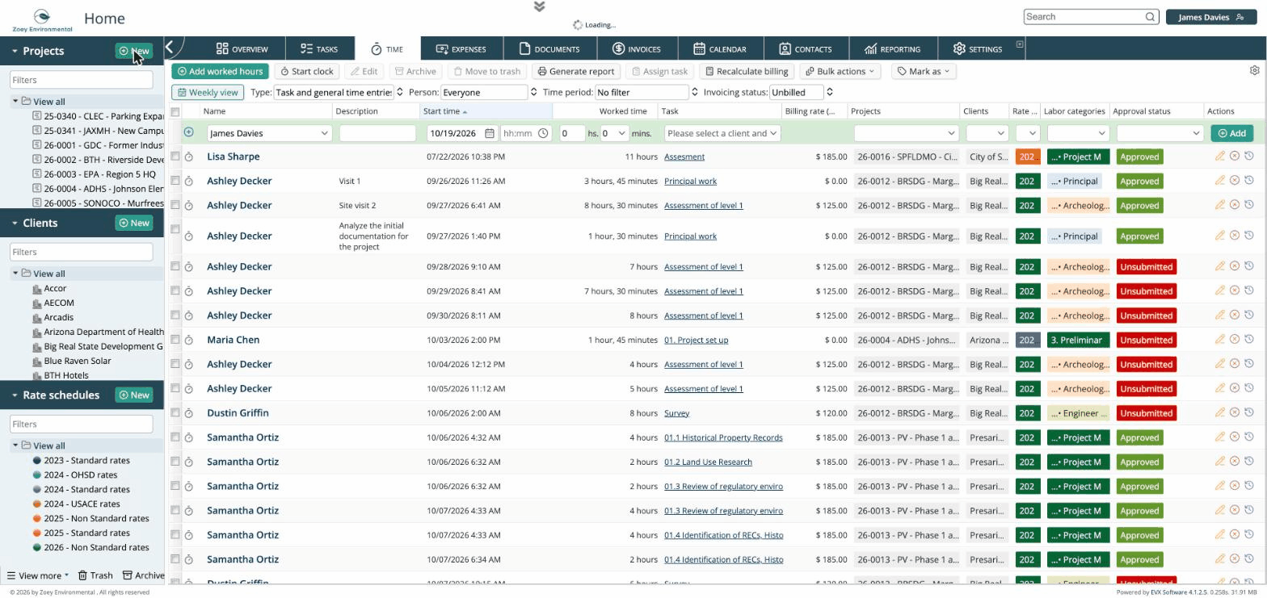
Task: Delete Maria Chen's time entry via X icon
Action: click(1235, 340)
